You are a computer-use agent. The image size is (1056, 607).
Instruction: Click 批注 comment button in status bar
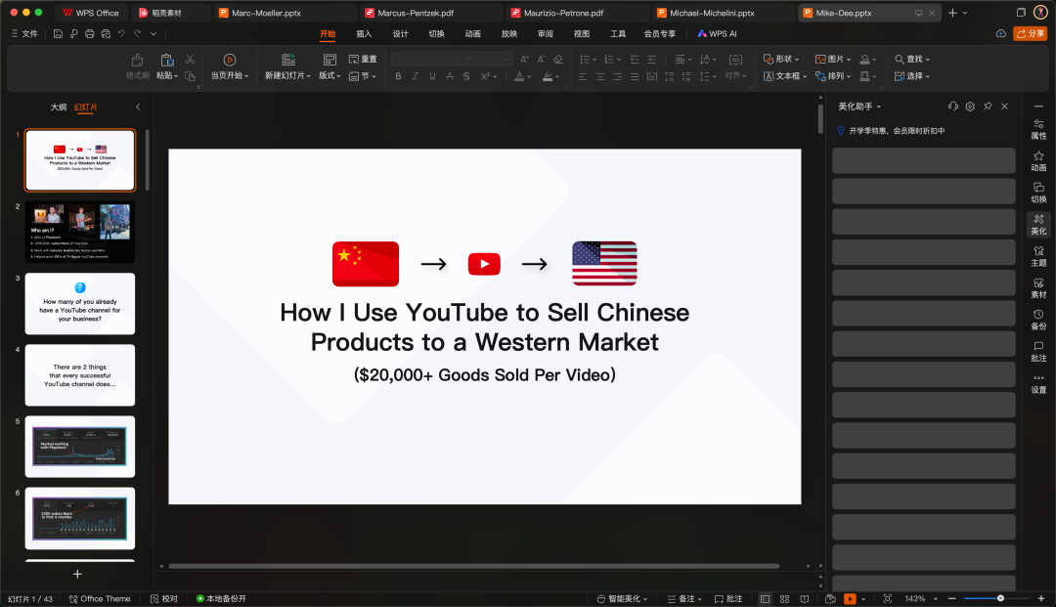(728, 599)
